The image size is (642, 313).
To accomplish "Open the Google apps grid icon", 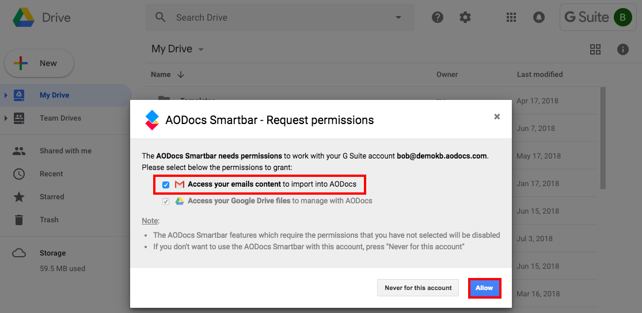I will [x=511, y=17].
